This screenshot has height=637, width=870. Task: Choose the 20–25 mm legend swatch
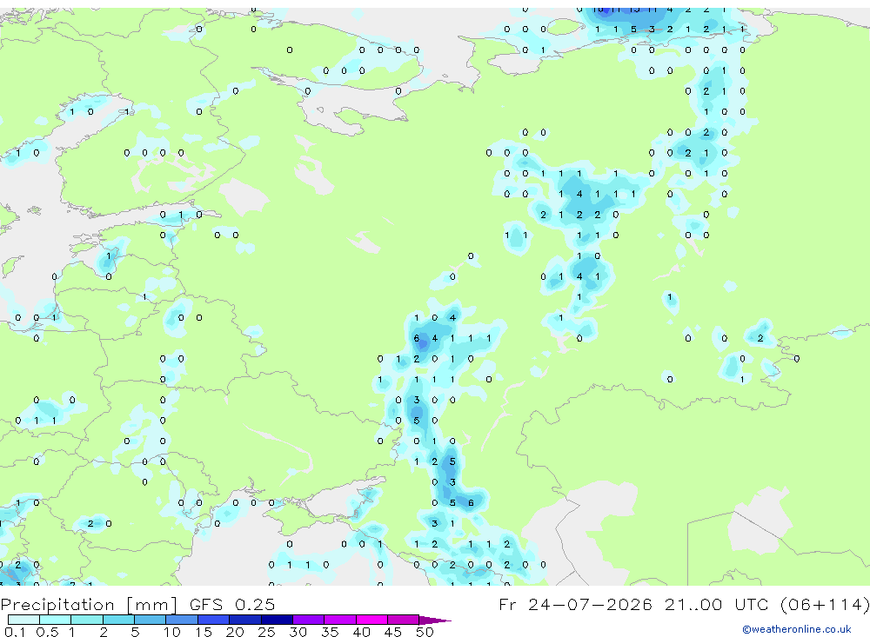click(x=245, y=620)
